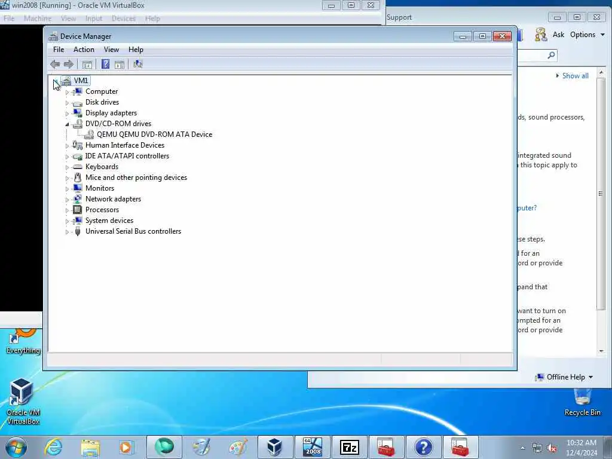Click the Ask icon in Help and Support window
This screenshot has width=612, height=459.
point(540,35)
